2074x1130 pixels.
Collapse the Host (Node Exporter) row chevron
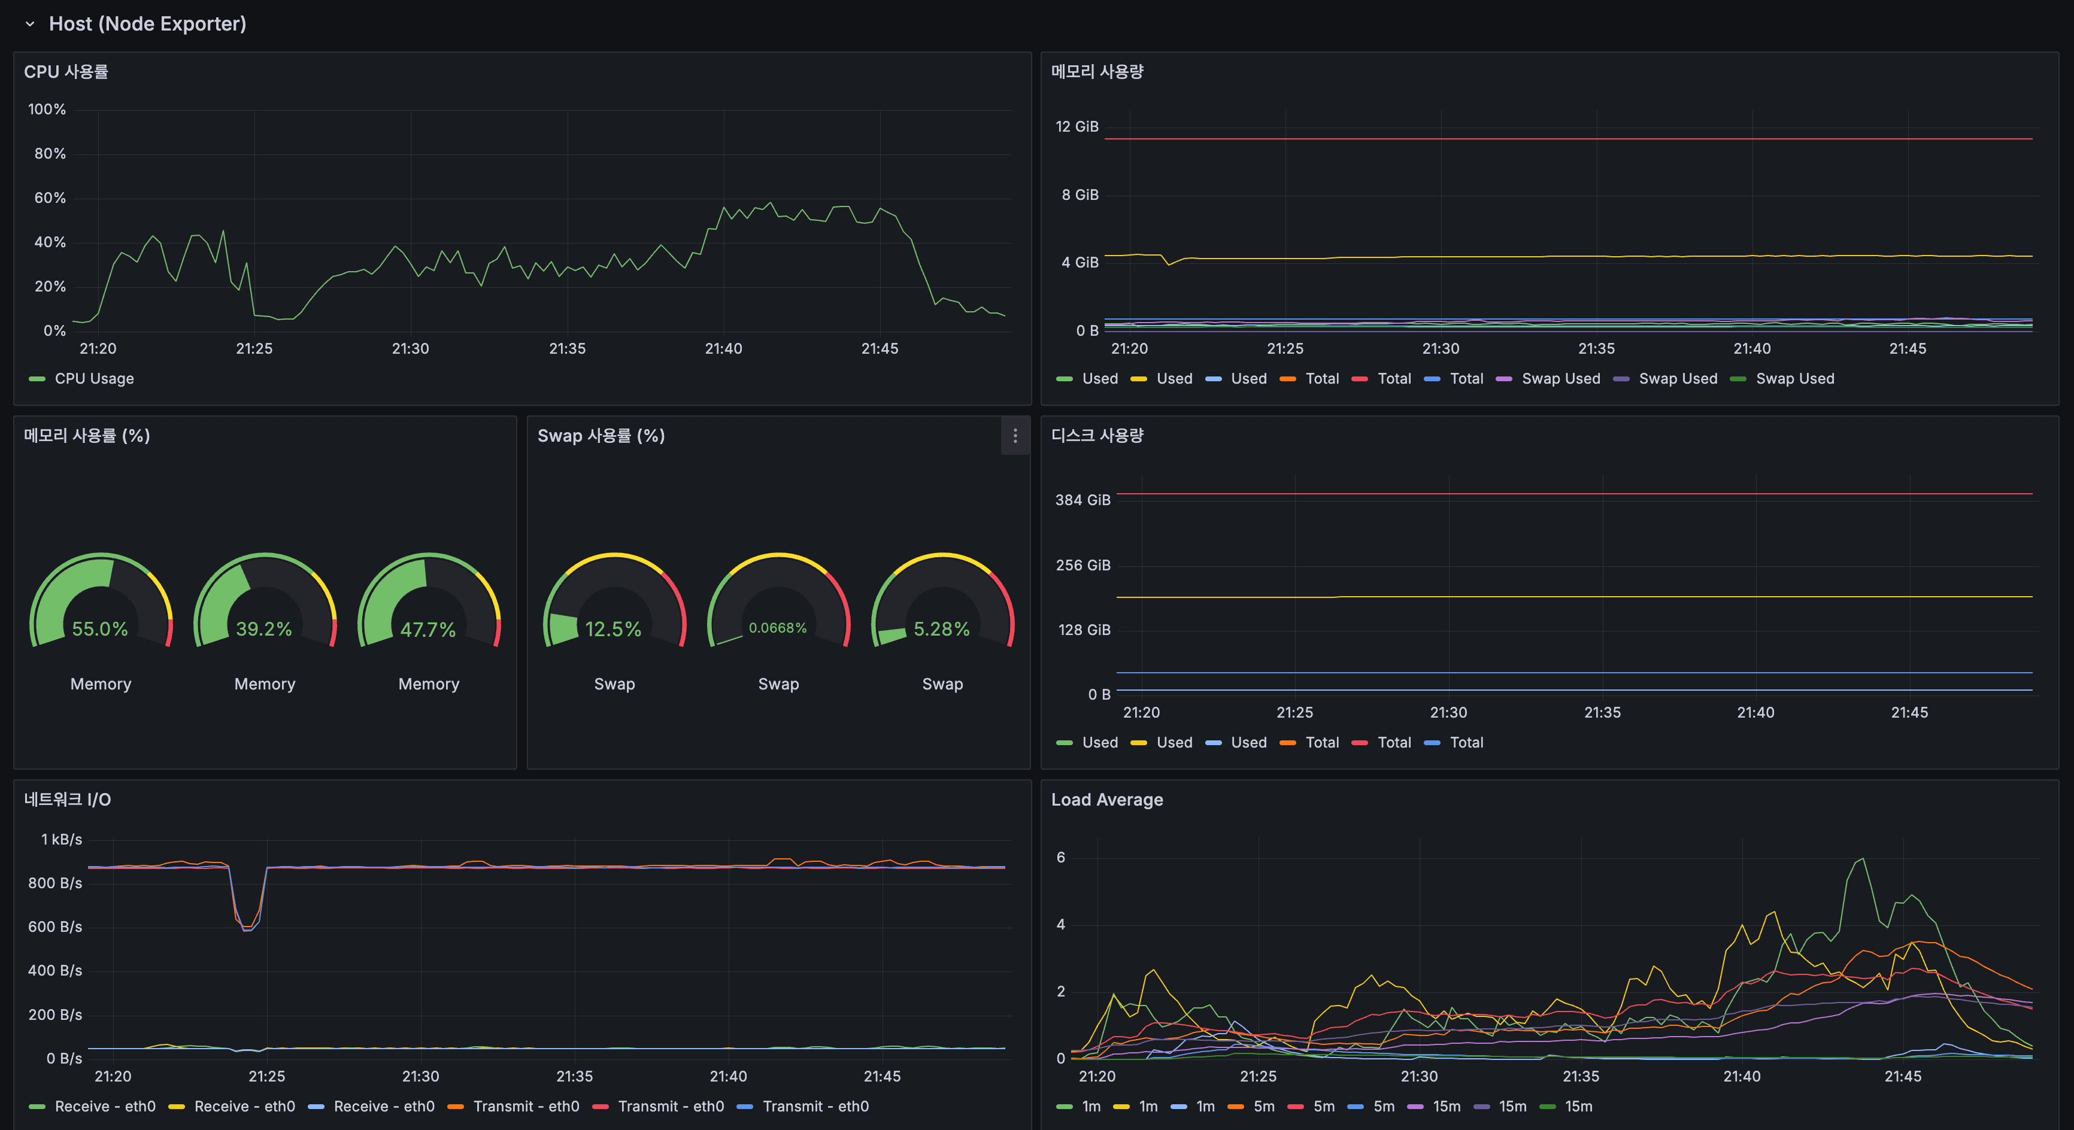30,24
